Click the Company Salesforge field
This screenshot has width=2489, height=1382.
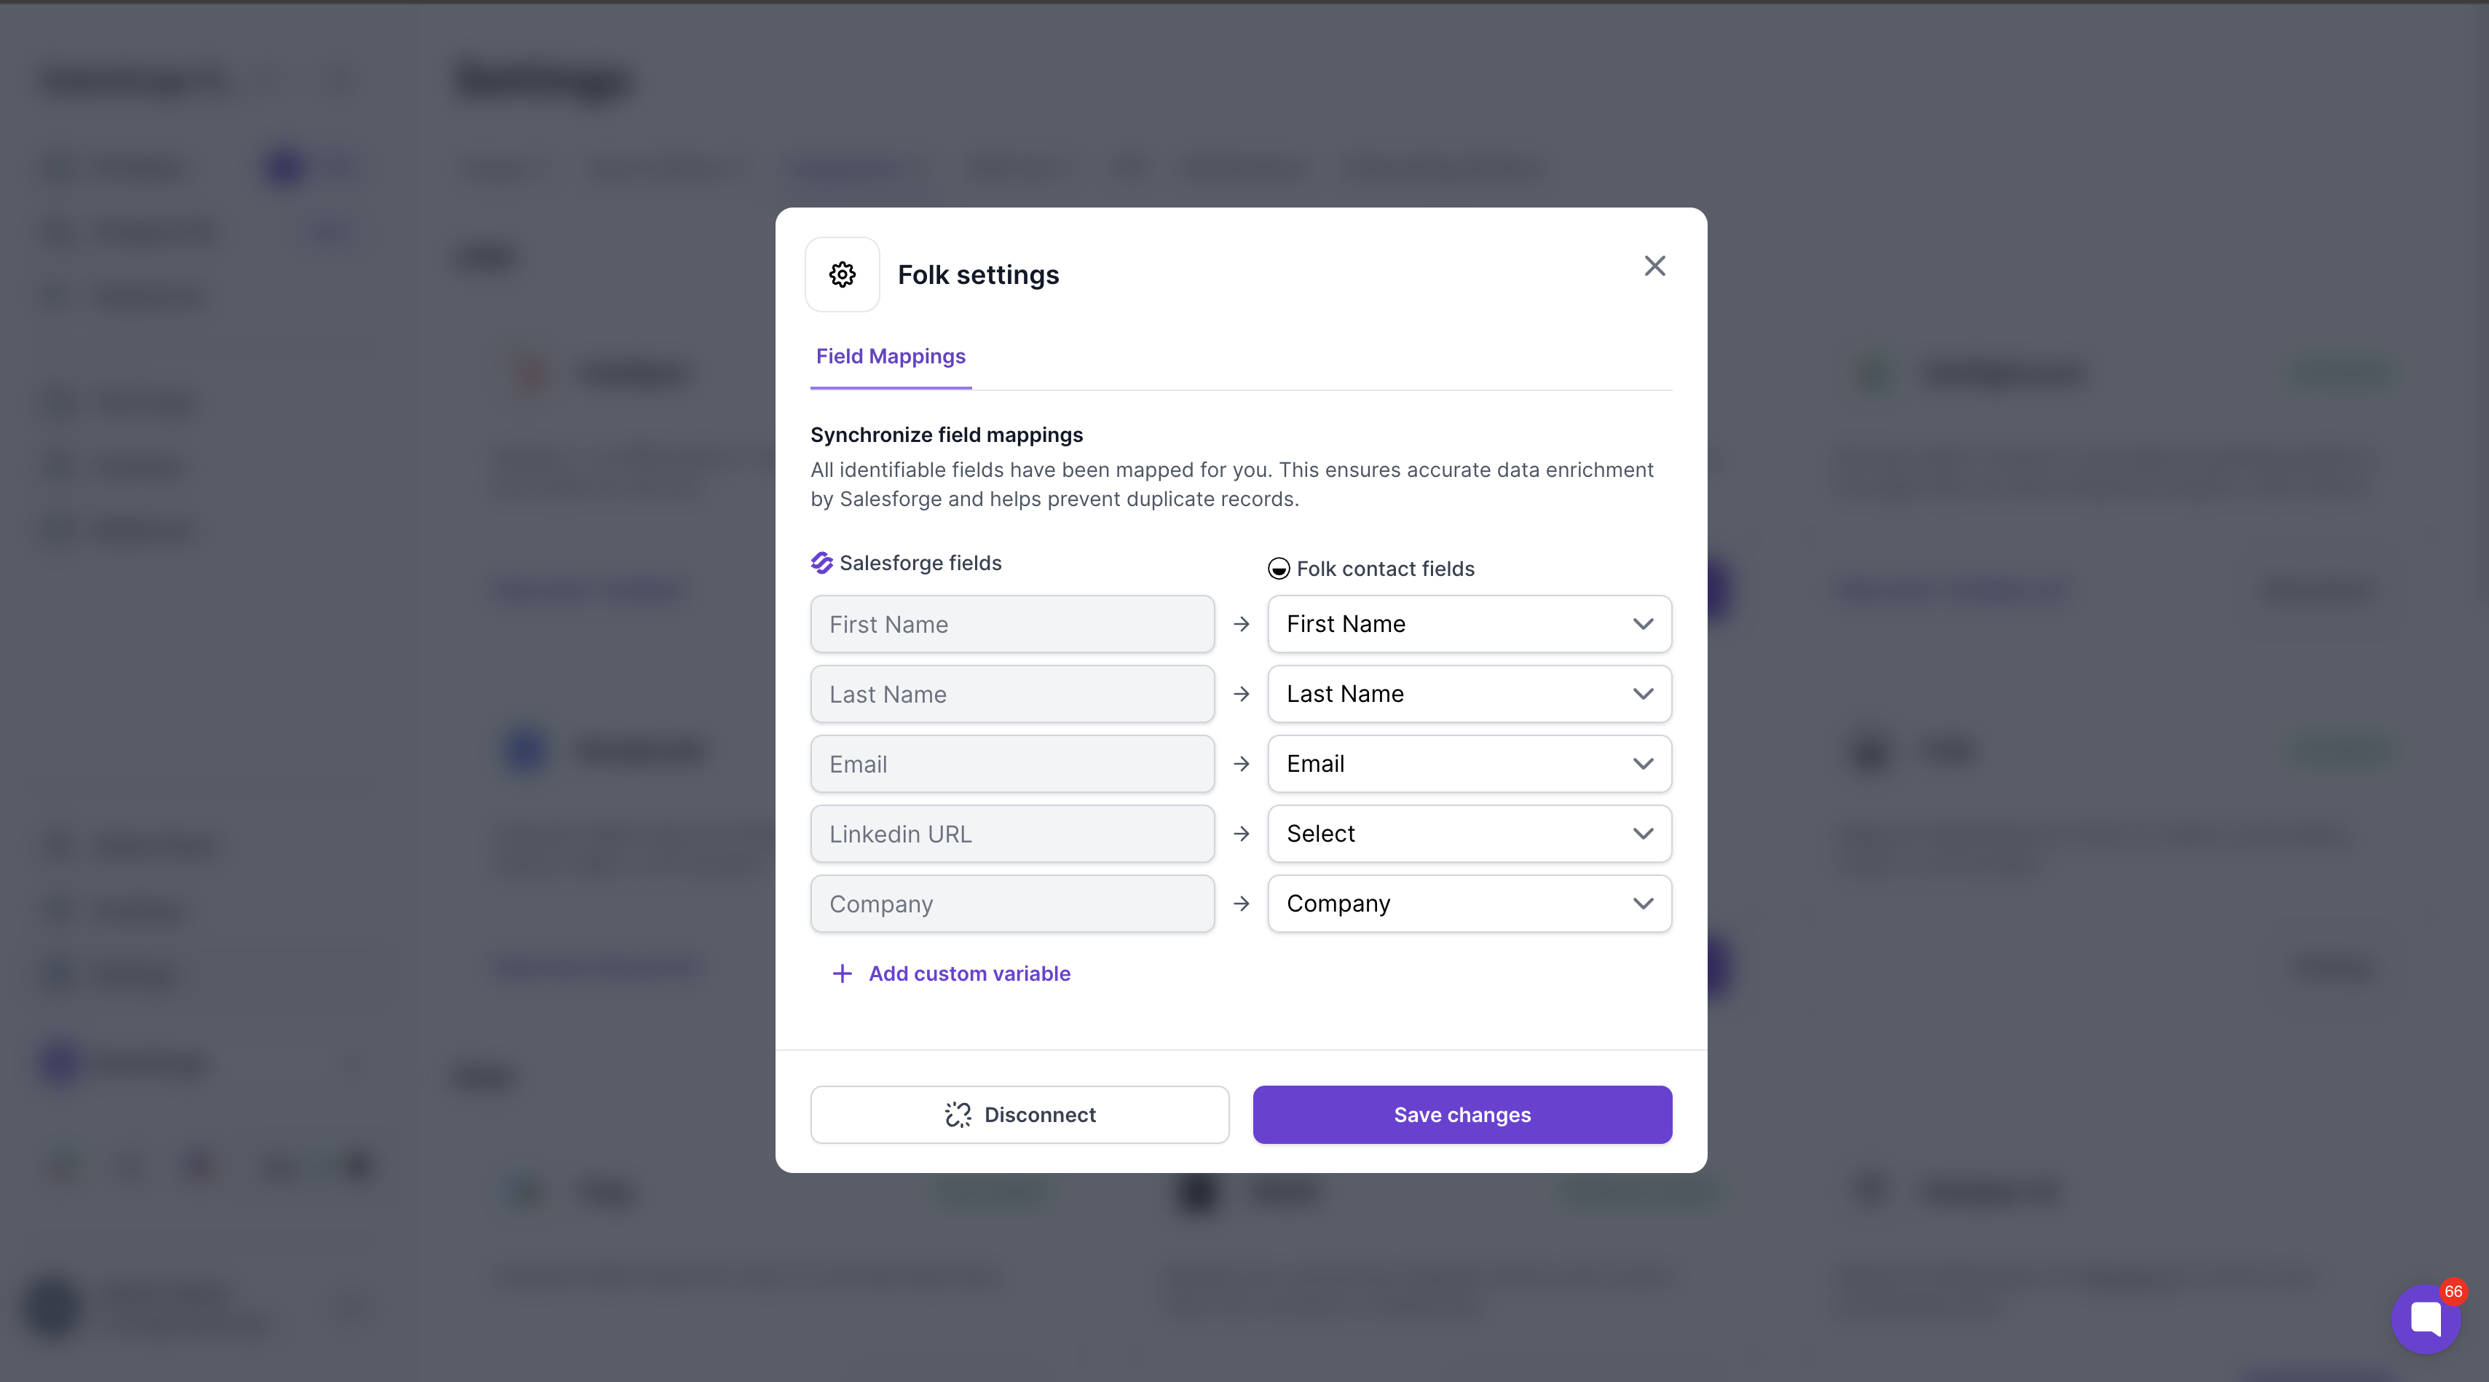pyautogui.click(x=1011, y=904)
